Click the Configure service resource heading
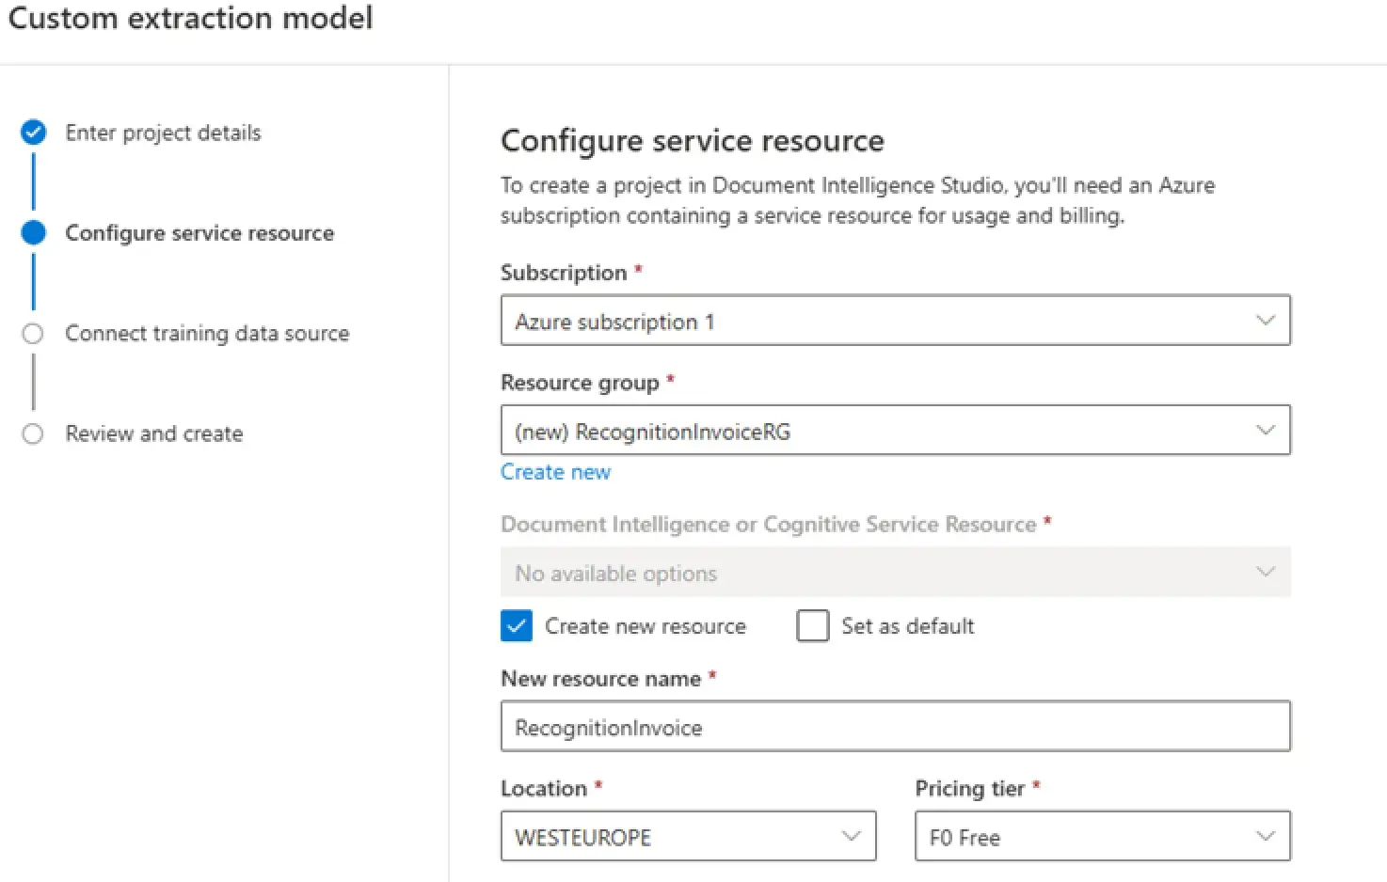The width and height of the screenshot is (1387, 882). [693, 141]
